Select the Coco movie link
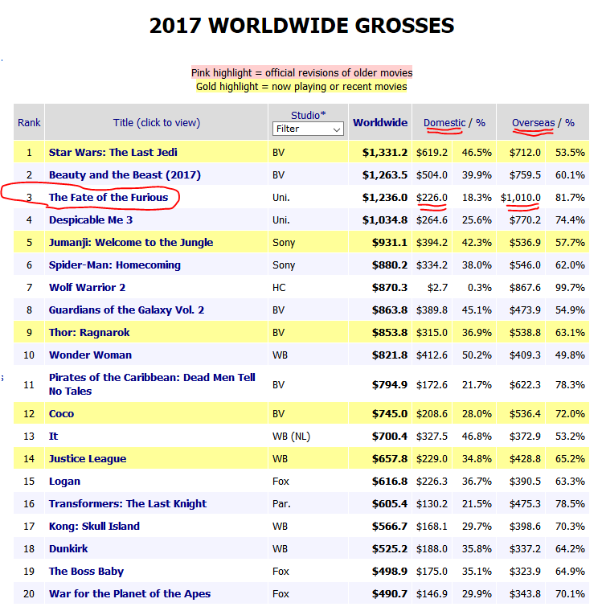 click(x=61, y=413)
